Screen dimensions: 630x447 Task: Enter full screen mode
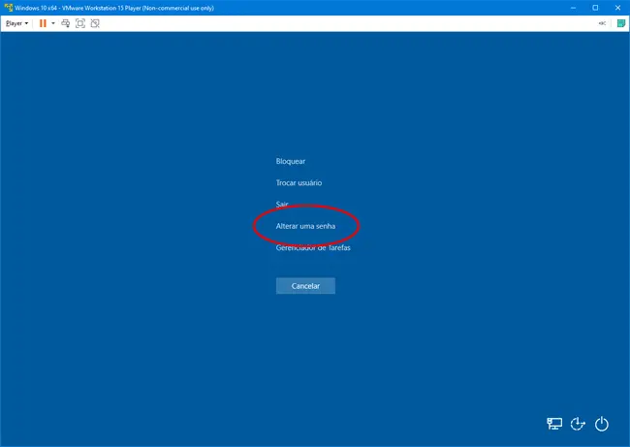click(80, 22)
